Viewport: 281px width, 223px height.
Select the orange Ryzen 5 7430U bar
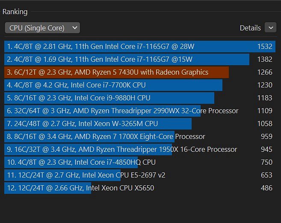coord(116,72)
